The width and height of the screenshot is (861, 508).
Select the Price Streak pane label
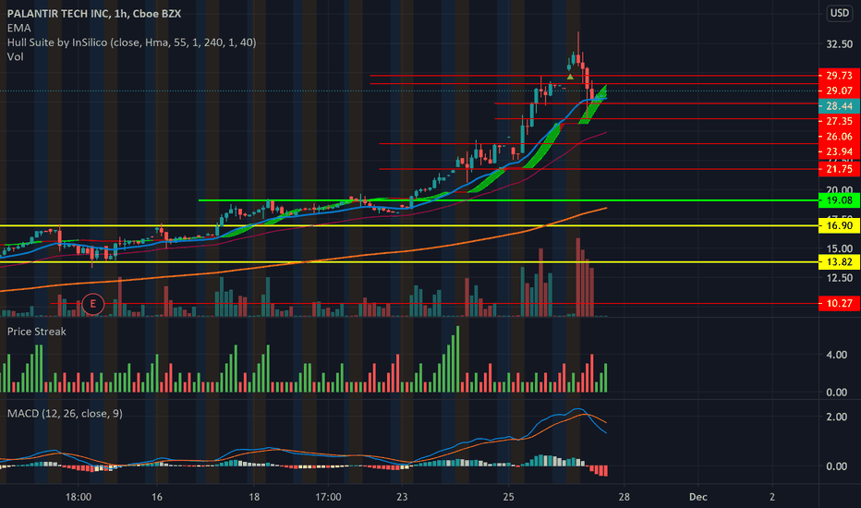36,332
